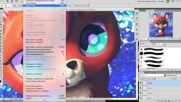Open the Masks panel icon in dock

coord(137,34)
